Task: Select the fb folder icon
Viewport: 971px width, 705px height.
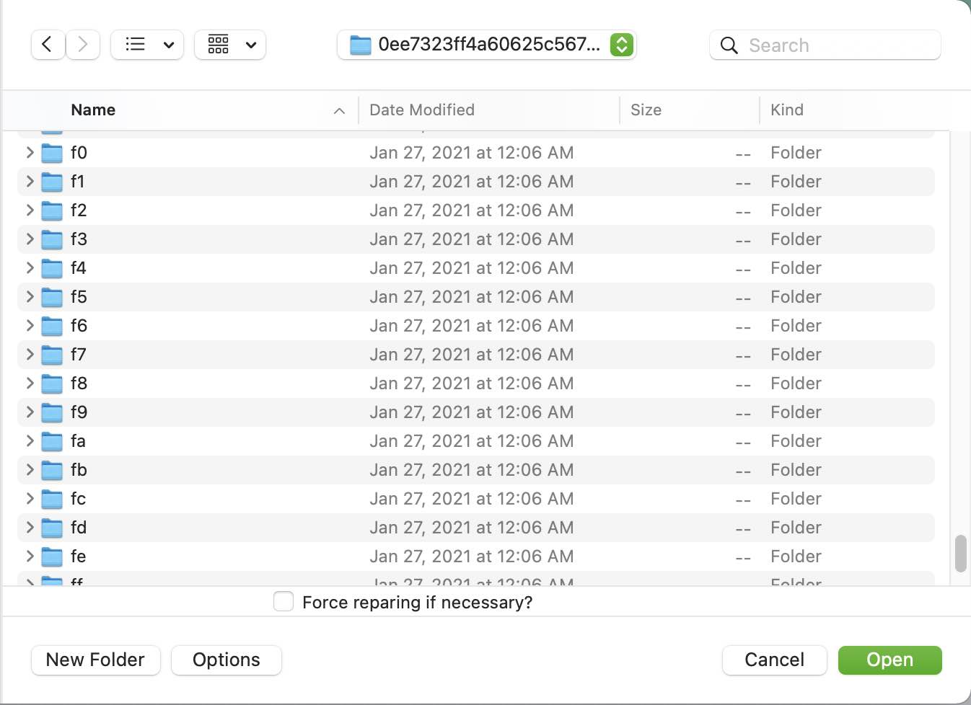Action: point(52,470)
